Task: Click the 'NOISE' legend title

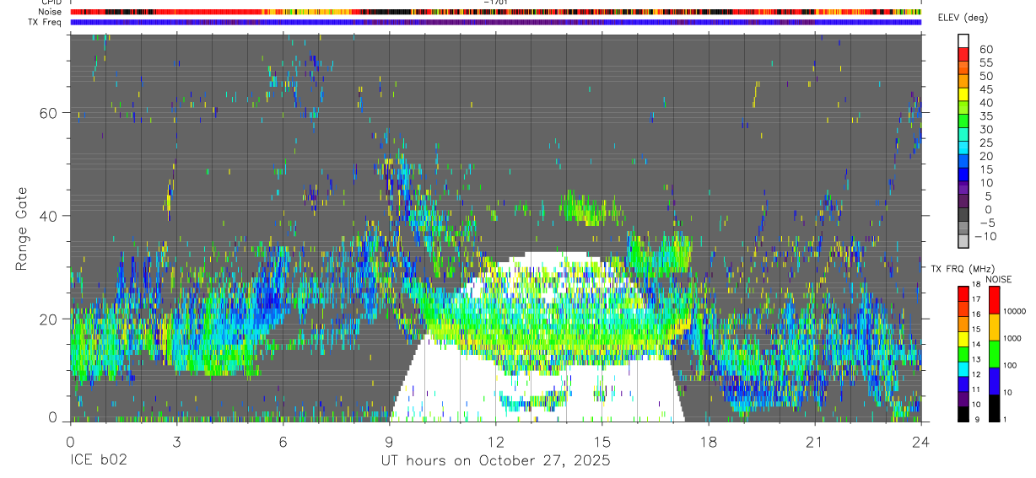Action: pyautogui.click(x=998, y=279)
